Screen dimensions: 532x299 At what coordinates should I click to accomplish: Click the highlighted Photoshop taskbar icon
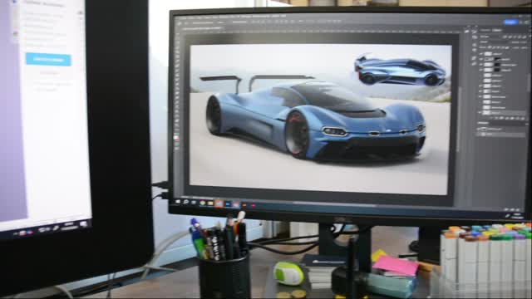219,203
